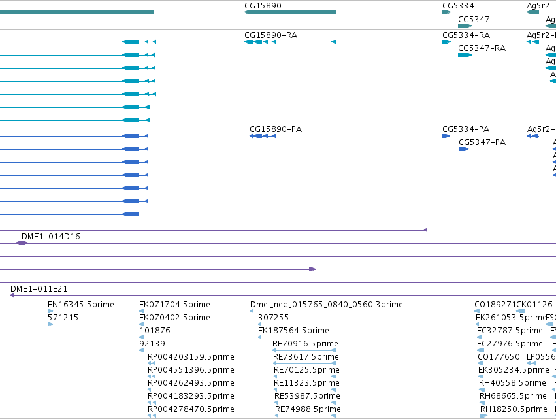Screen dimensions: 556x419
Task: Open the DME1-011E21 BAC label
Action: click(x=39, y=289)
